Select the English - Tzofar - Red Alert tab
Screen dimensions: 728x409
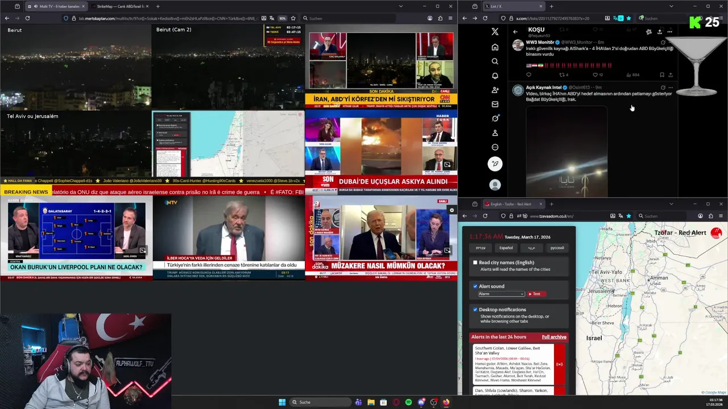point(514,204)
